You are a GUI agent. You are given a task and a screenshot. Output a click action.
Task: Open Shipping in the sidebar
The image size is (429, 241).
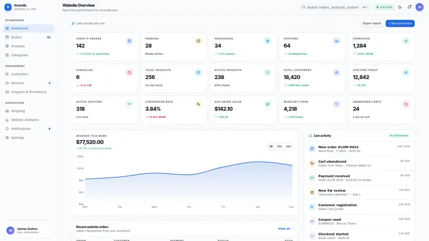point(28,111)
